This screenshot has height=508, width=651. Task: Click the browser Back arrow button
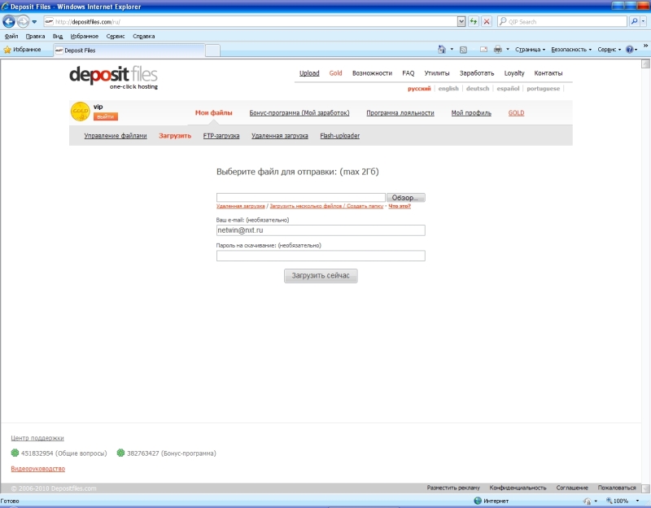(9, 21)
